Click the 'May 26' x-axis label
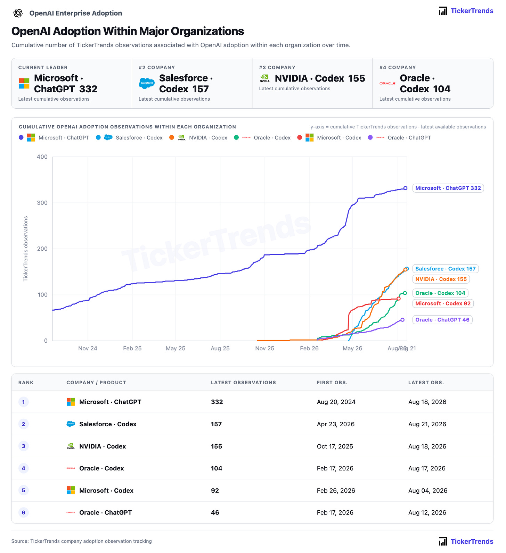 pos(352,348)
